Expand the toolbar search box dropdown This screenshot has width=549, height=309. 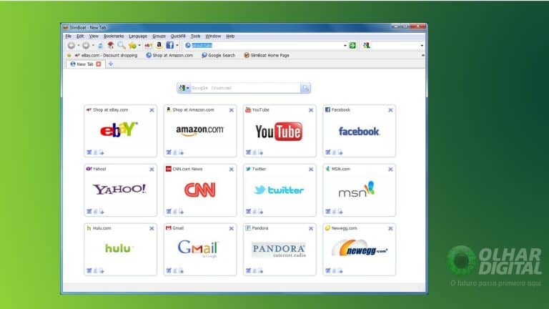(422, 45)
